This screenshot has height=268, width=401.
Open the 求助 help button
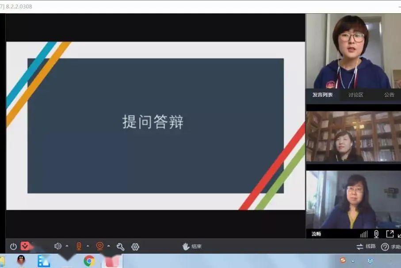pos(391,247)
